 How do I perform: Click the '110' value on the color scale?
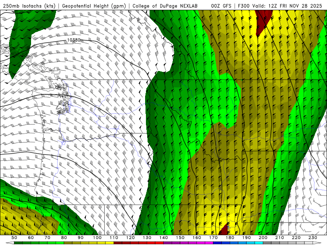pyautogui.click(x=114, y=238)
